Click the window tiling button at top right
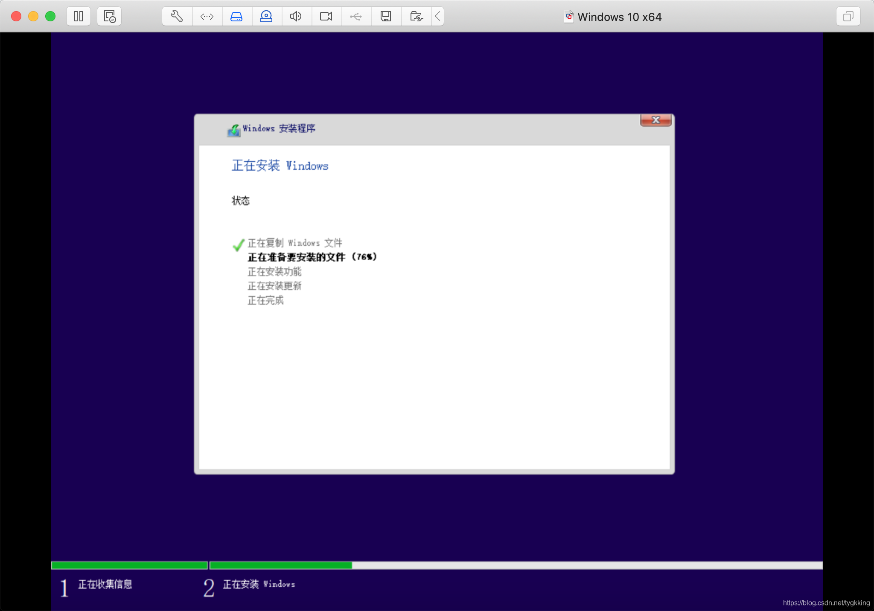Screen dimensions: 874x611 click(x=848, y=17)
